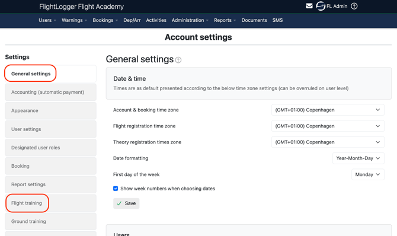Open the SMS page
The image size is (397, 236).
(x=277, y=20)
